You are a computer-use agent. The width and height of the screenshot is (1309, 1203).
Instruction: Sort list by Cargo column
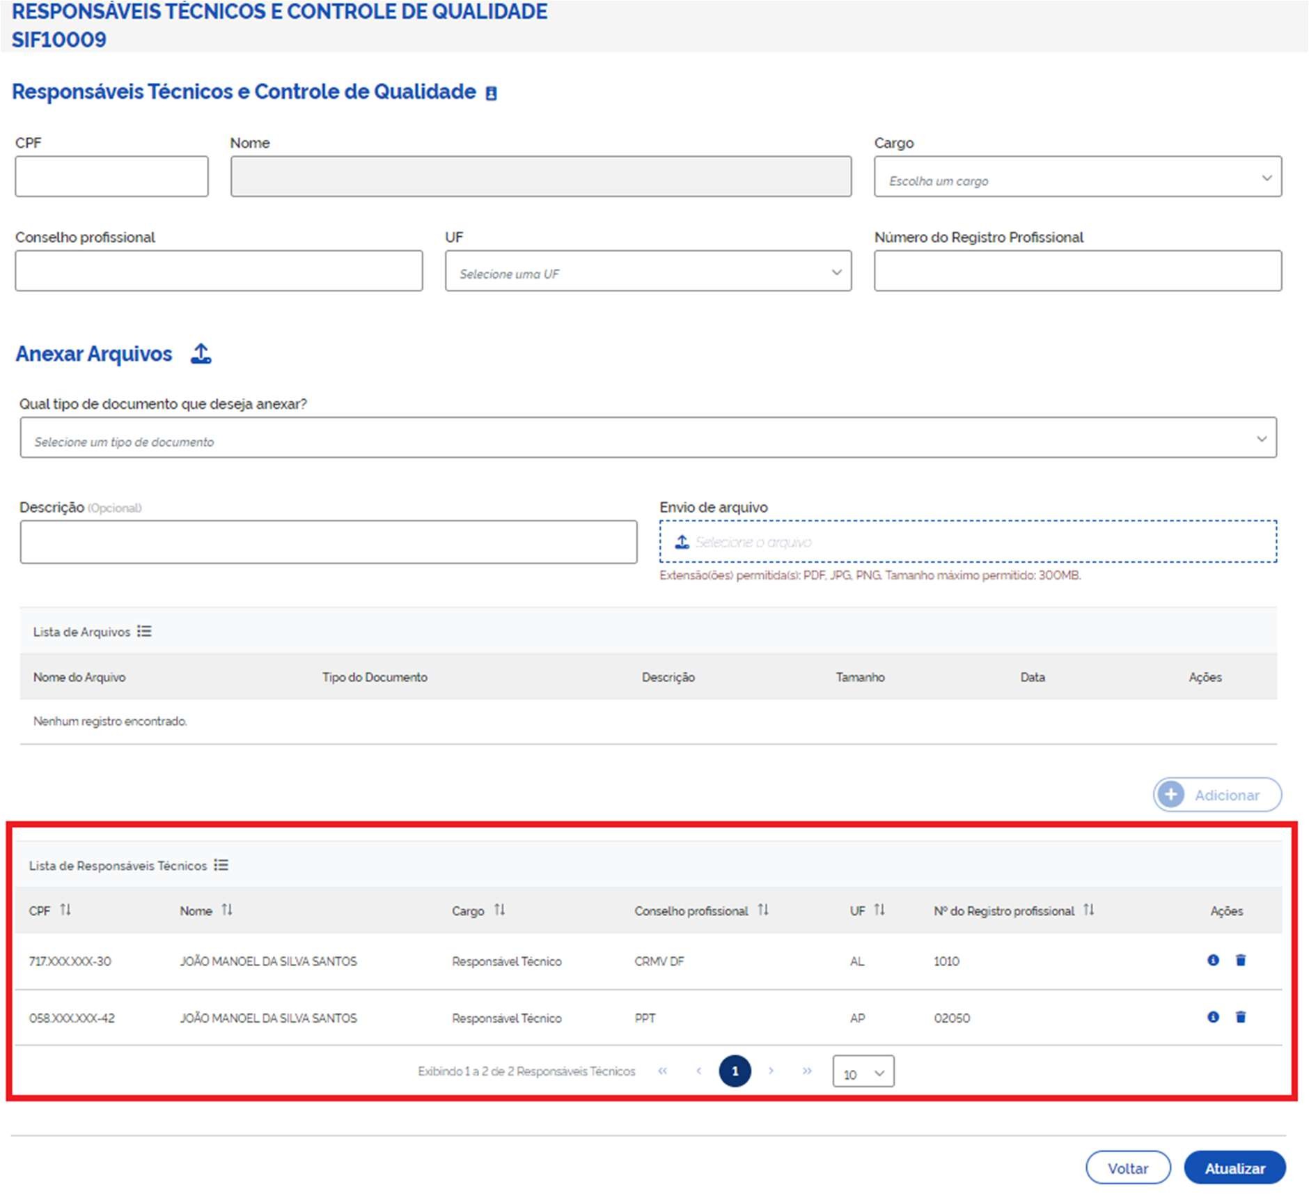tap(499, 910)
